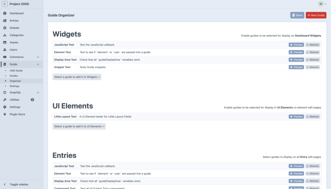Open CMS Guide under Guide

[16, 71]
